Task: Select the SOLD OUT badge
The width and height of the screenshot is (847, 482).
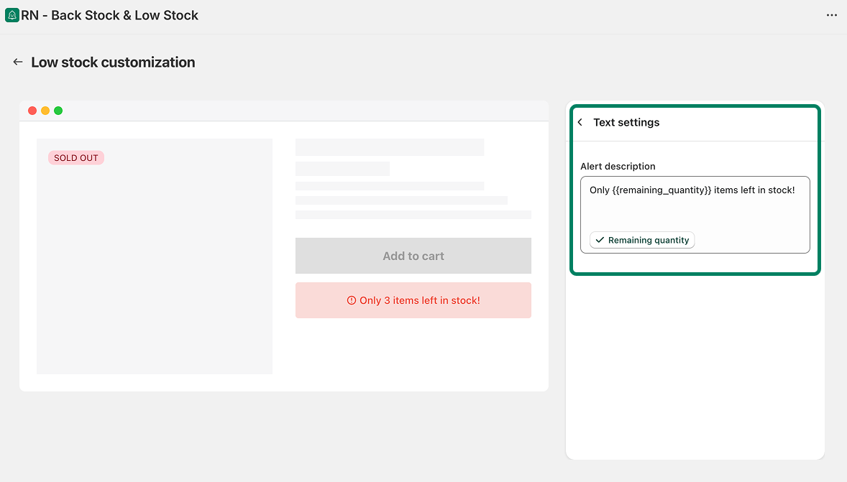Action: (x=76, y=158)
